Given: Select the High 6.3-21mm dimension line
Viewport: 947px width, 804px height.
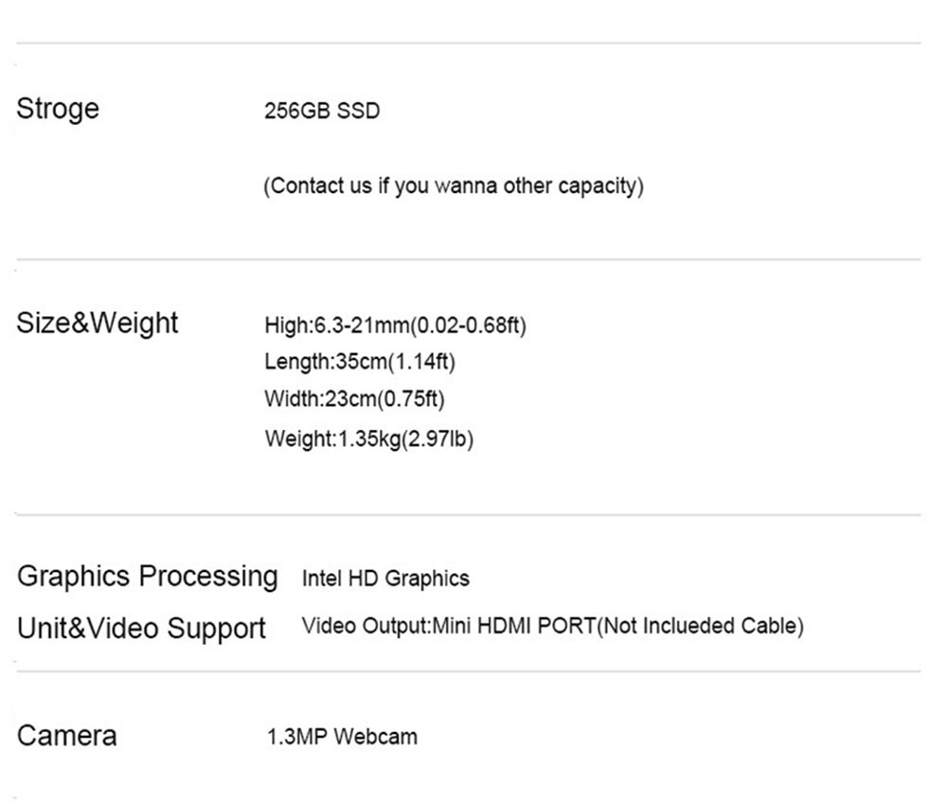Looking at the screenshot, I should tap(395, 327).
